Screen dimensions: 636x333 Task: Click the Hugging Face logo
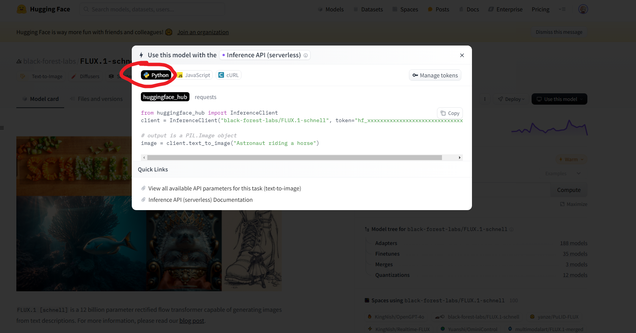click(43, 9)
